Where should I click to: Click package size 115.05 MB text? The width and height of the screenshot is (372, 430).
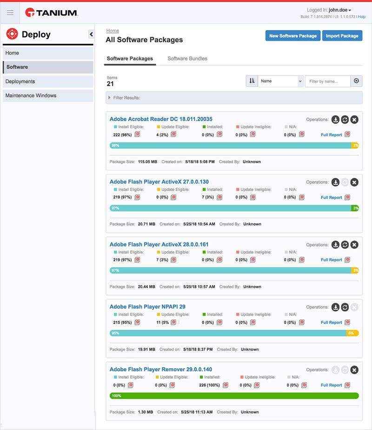click(147, 162)
